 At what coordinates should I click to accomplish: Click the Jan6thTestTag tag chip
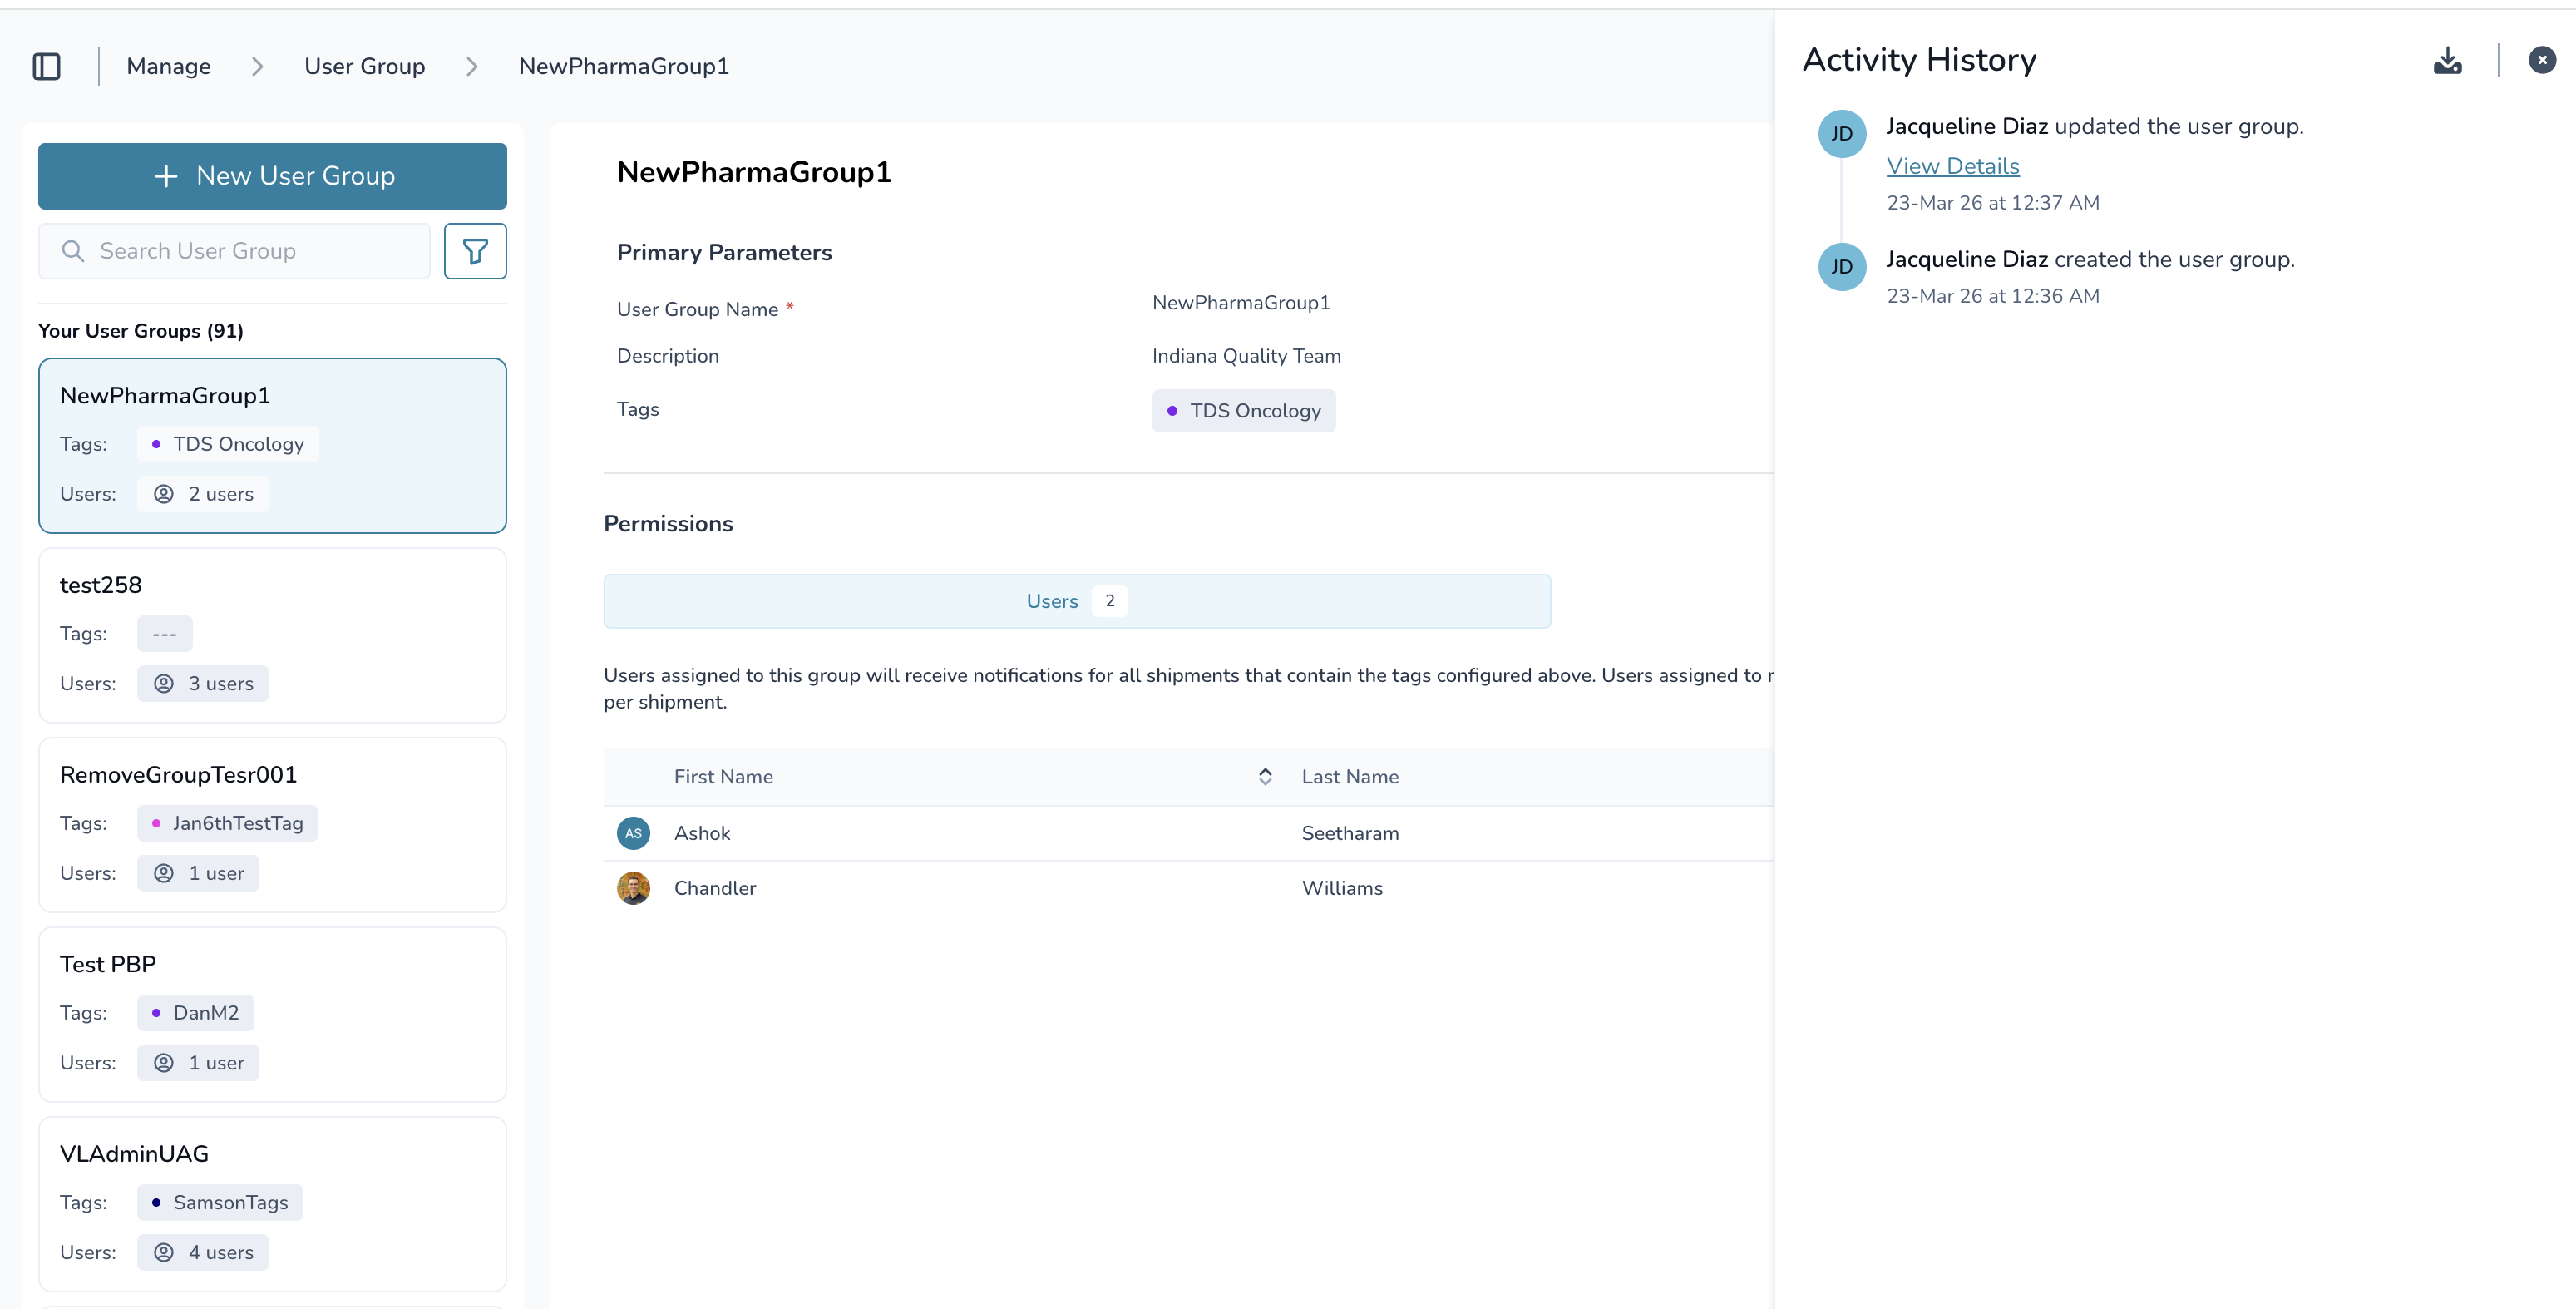pos(227,823)
